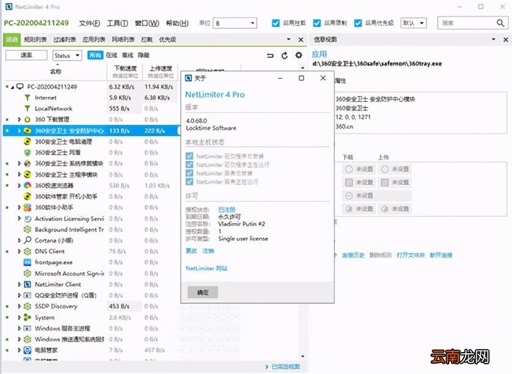Open the 窗口(W) menu
This screenshot has height=374, width=512.
point(147,23)
